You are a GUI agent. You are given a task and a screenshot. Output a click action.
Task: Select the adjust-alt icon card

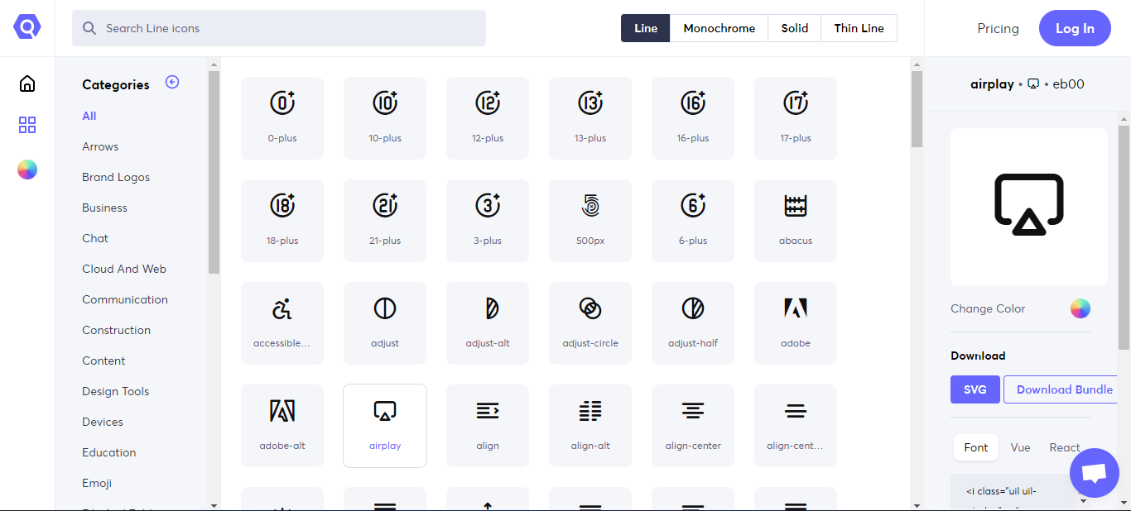point(488,323)
